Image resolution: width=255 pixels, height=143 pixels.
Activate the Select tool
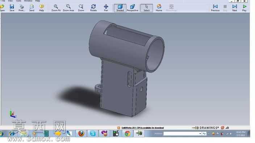147,8
